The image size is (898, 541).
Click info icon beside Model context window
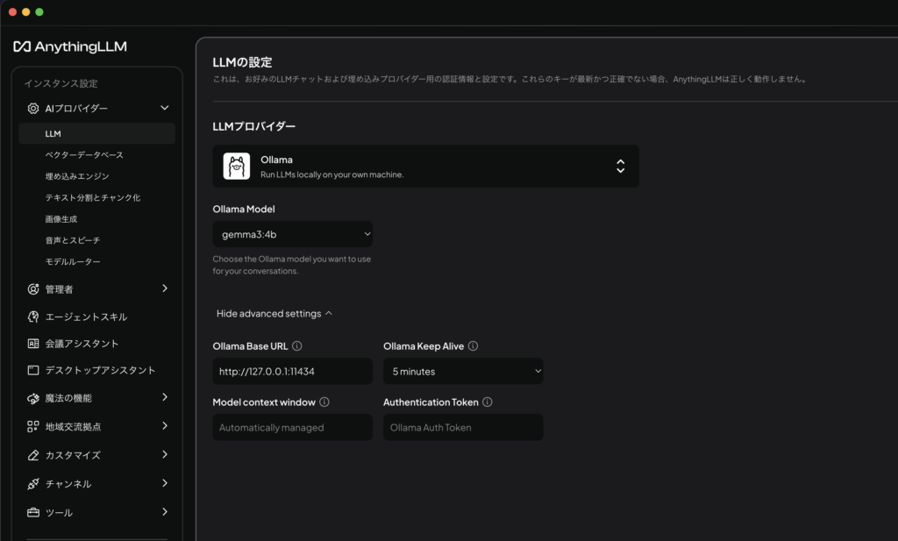[x=324, y=402]
